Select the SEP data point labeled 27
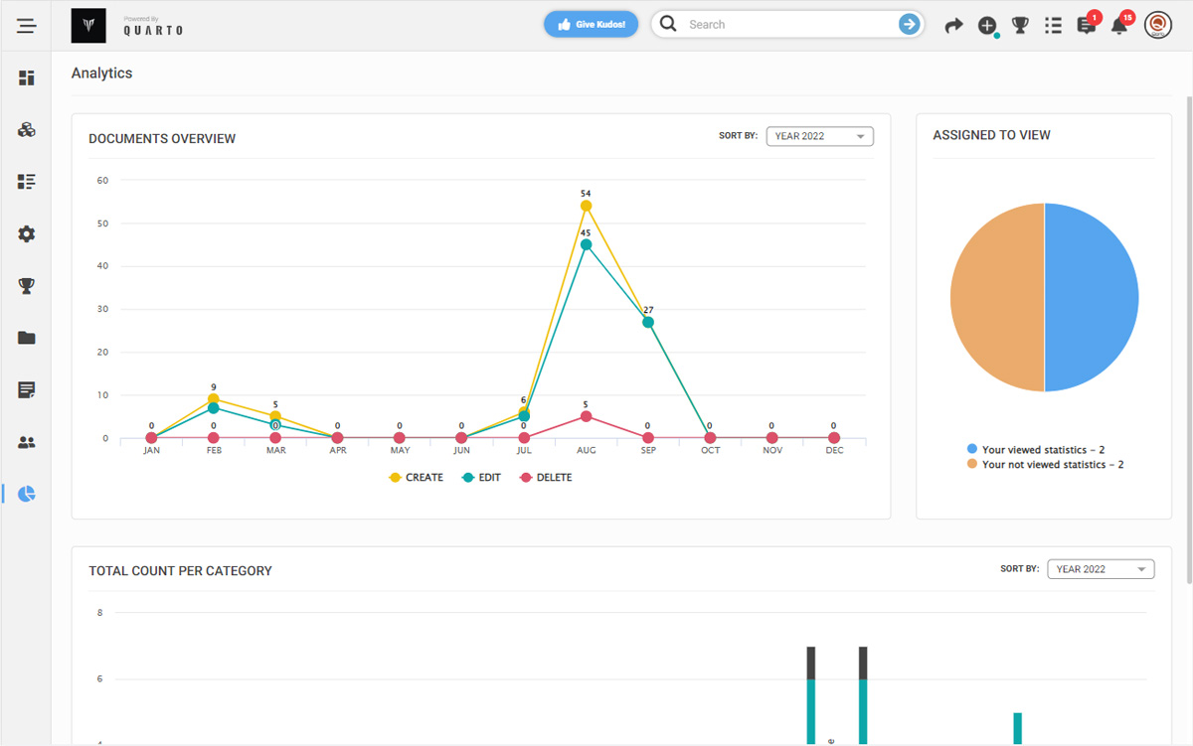Image resolution: width=1193 pixels, height=746 pixels. 648,322
